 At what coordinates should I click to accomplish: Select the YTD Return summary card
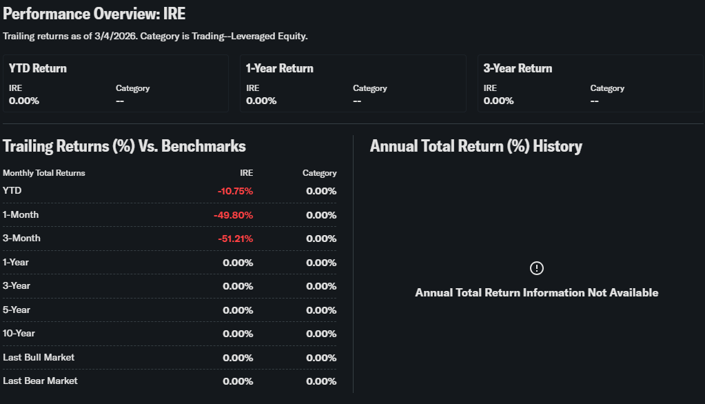pos(115,83)
